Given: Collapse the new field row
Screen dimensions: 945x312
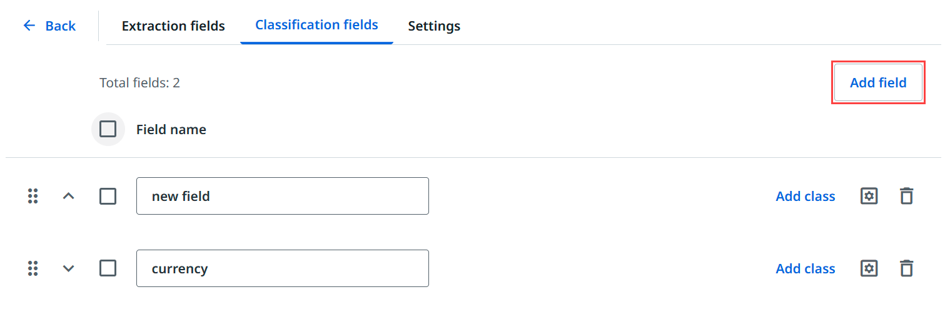Looking at the screenshot, I should (69, 196).
